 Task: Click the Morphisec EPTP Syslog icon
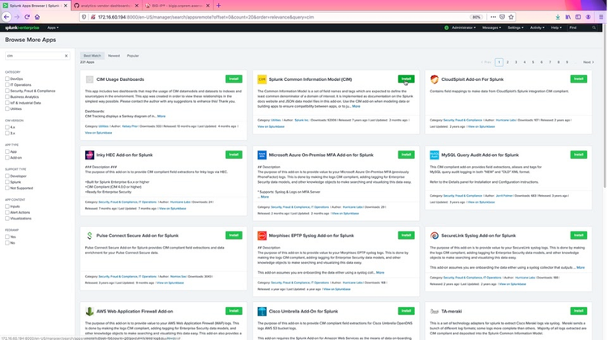262,236
